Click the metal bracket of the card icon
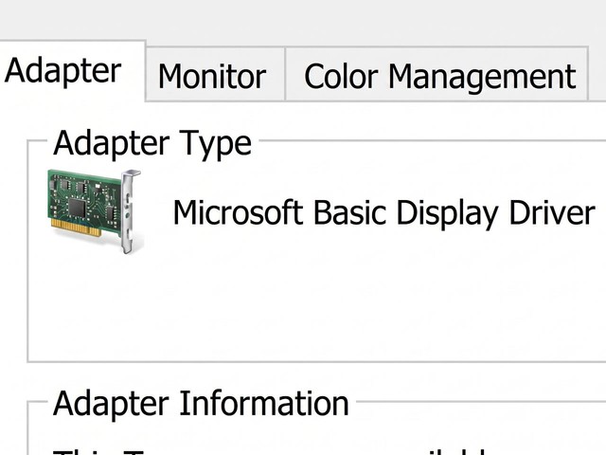606x455 pixels. (131, 211)
